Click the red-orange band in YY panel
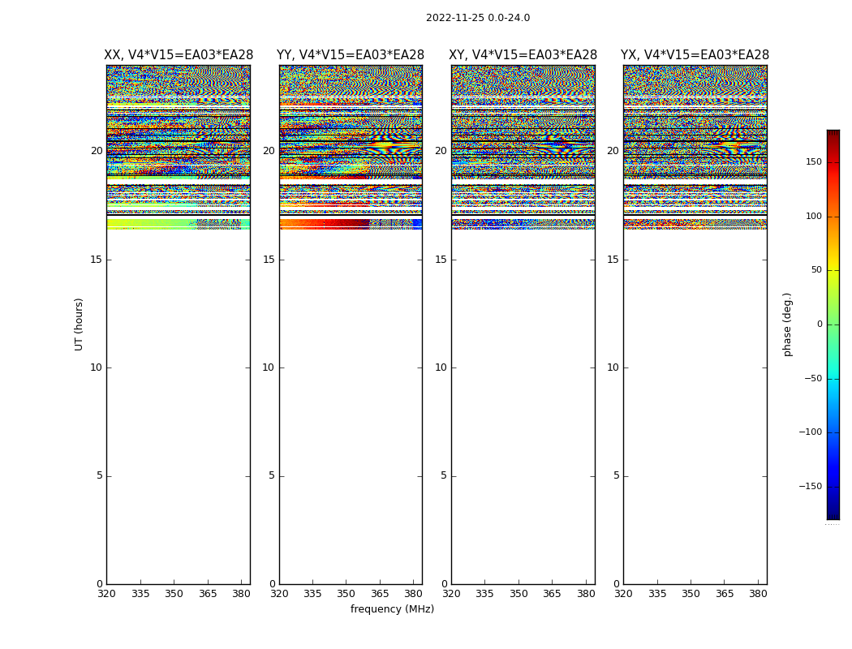The height and width of the screenshot is (649, 852). pos(325,223)
